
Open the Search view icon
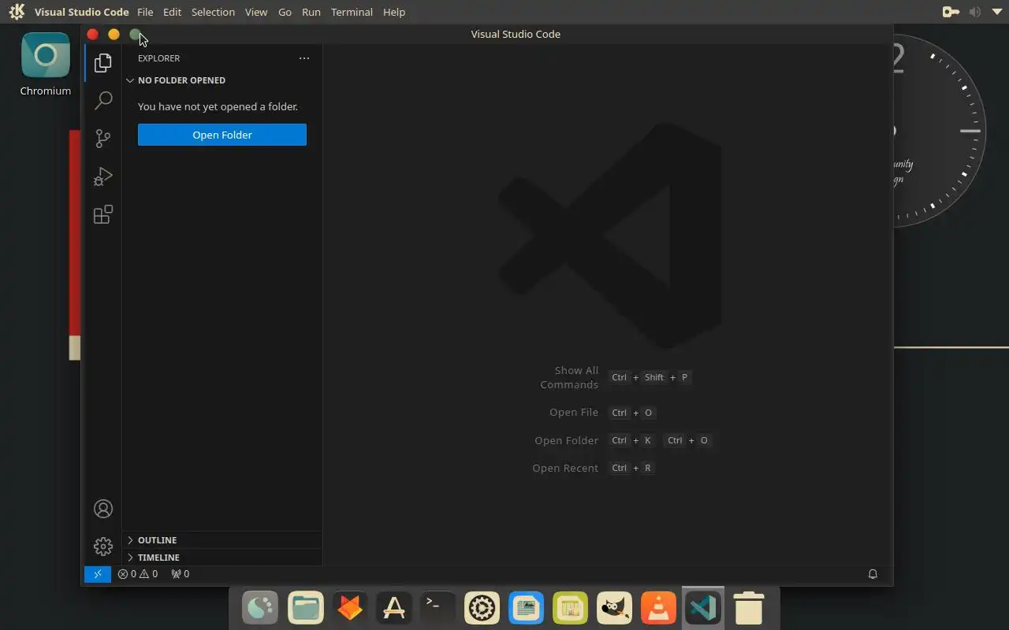coord(103,101)
